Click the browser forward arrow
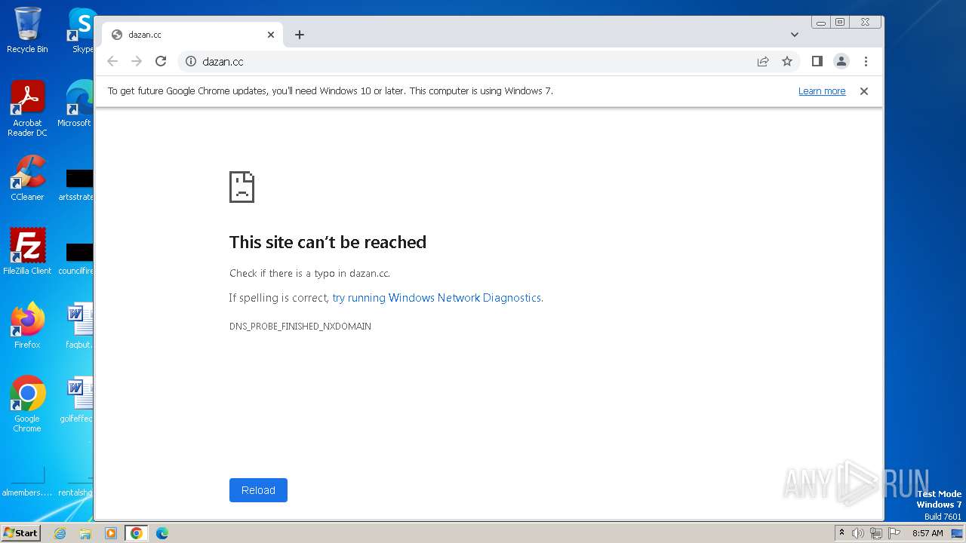Screen dimensions: 966x543 pyautogui.click(x=137, y=62)
